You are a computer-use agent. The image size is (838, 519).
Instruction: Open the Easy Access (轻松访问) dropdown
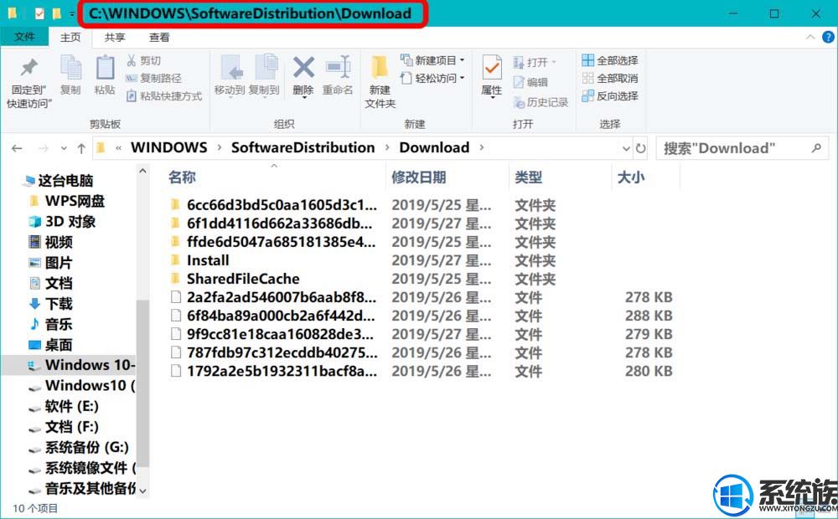(433, 79)
